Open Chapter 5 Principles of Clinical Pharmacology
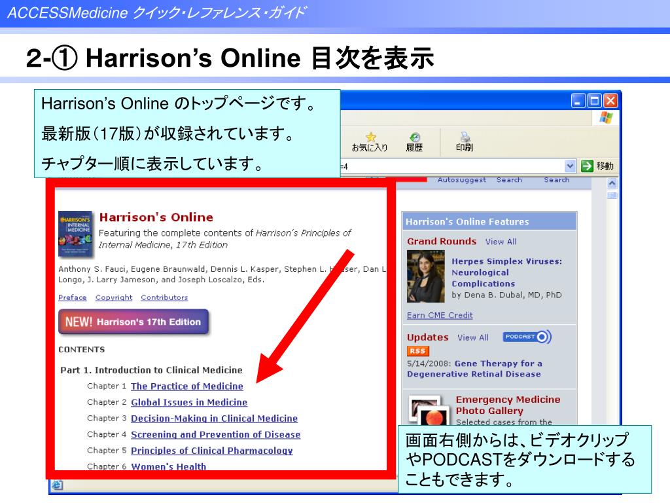This screenshot has width=670, height=503. [x=211, y=451]
